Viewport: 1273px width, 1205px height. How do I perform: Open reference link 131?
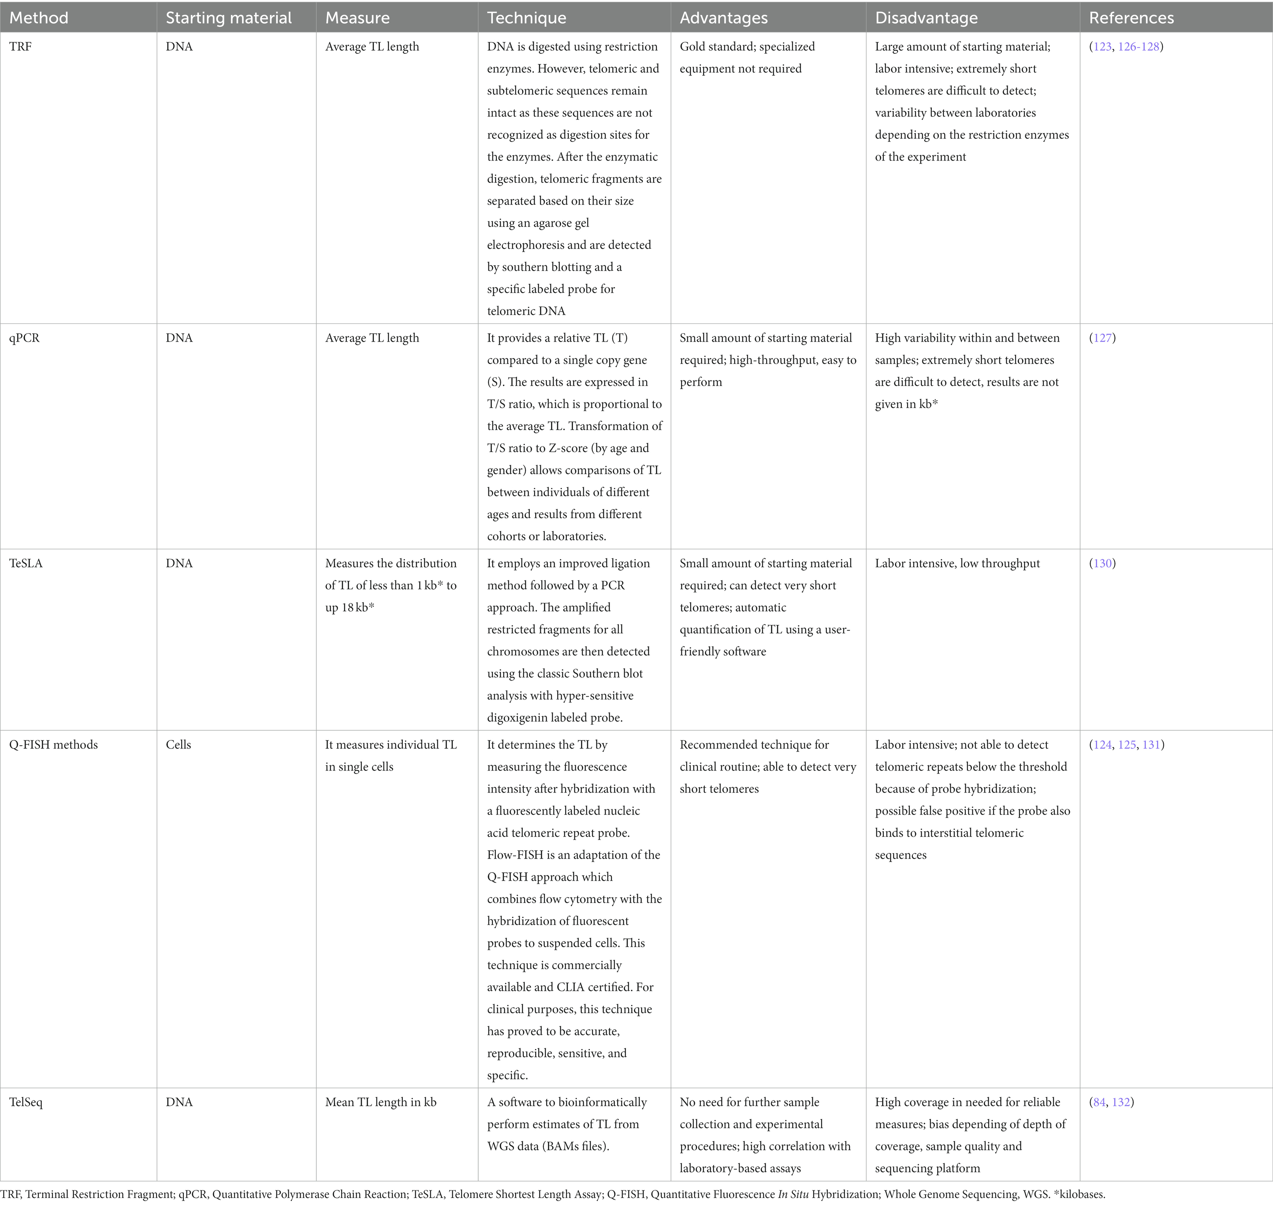click(1151, 744)
